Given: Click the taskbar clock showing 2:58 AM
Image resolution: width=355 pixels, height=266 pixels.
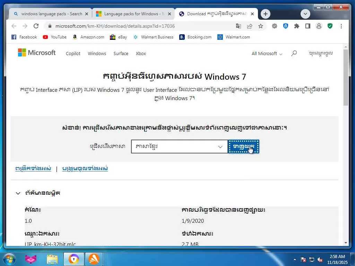Looking at the screenshot, I should [337, 259].
